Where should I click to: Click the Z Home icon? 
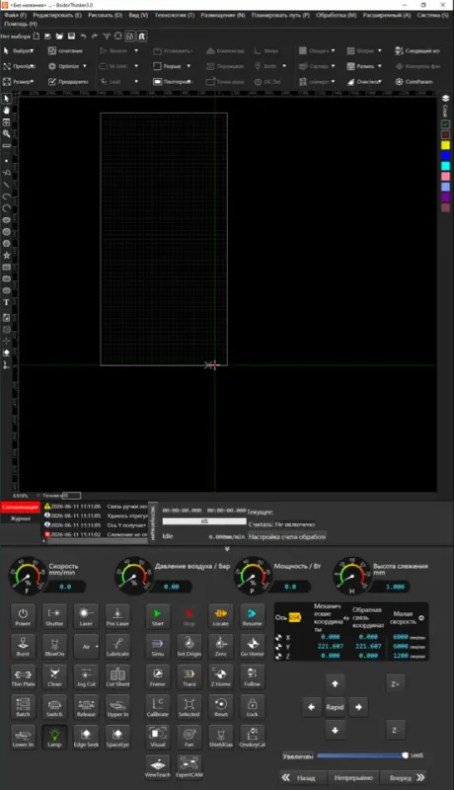tap(220, 676)
